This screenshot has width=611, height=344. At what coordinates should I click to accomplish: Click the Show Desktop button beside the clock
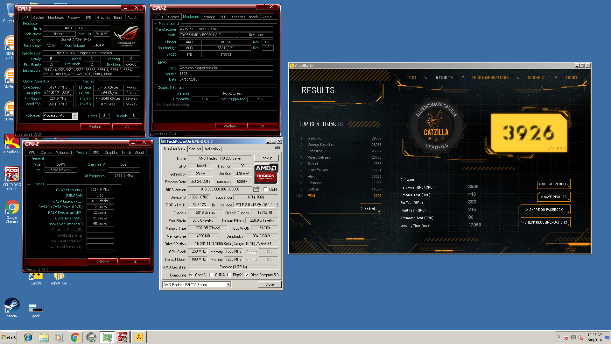607,337
